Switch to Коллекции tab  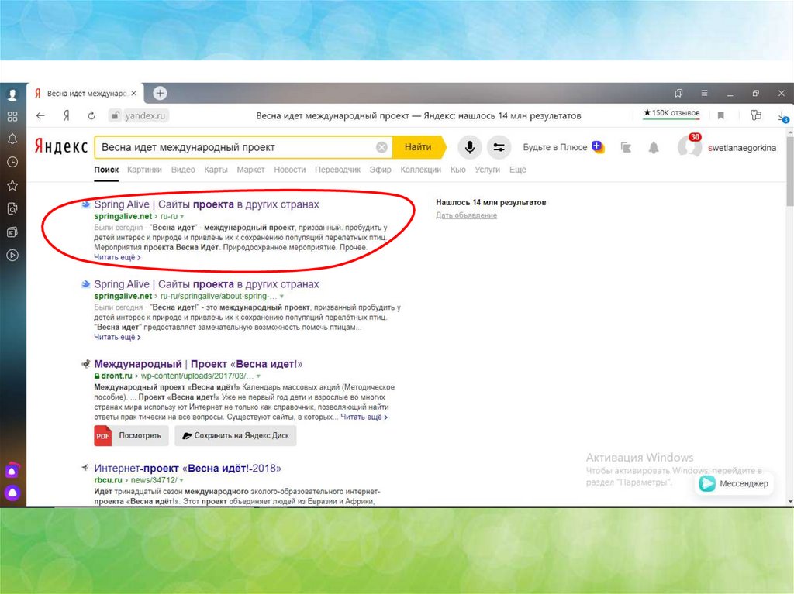click(421, 170)
